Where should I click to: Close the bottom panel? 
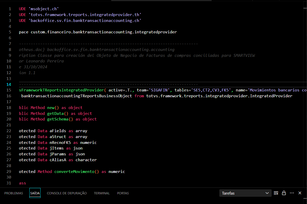point(300,193)
